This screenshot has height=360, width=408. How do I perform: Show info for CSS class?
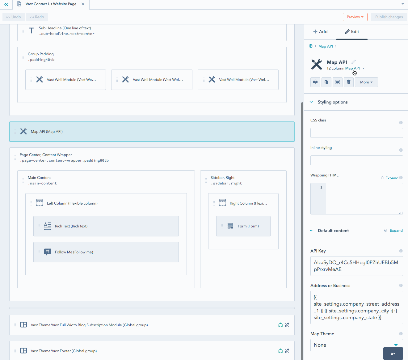tap(401, 122)
